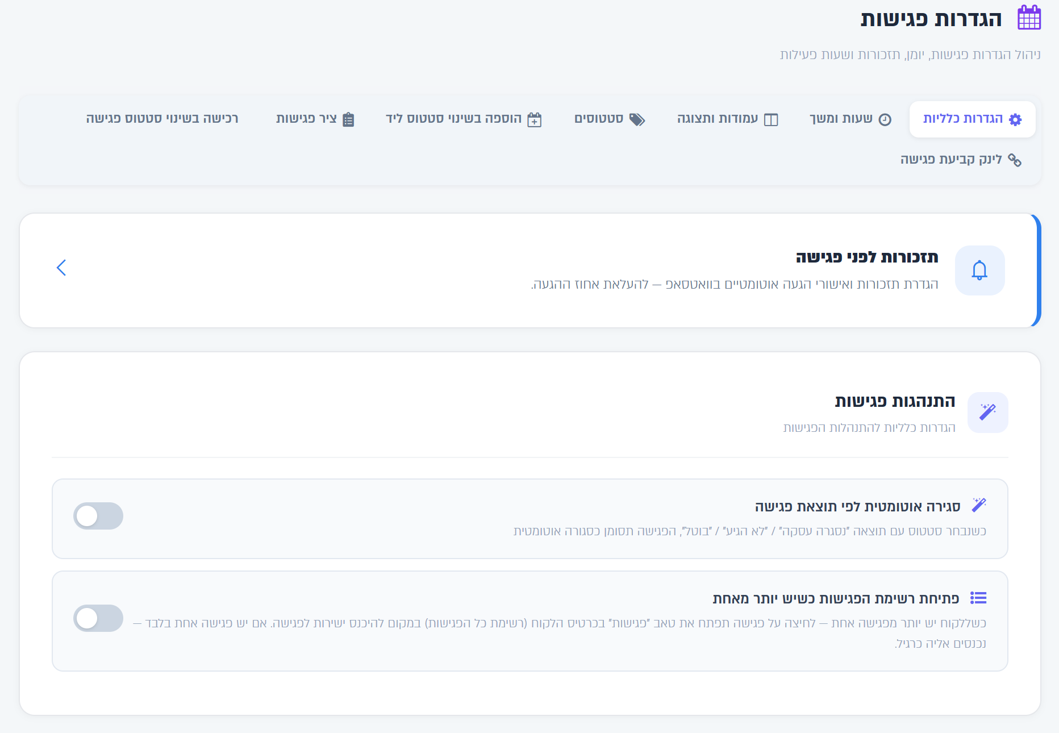Click the reminders description about אישורי הגעה בוואטסאפ

pos(735,284)
